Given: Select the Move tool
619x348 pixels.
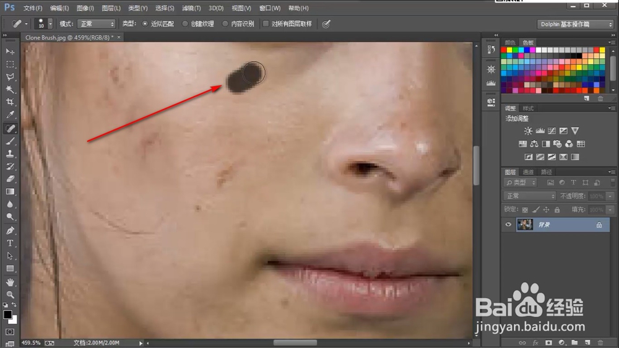Looking at the screenshot, I should pyautogui.click(x=11, y=51).
